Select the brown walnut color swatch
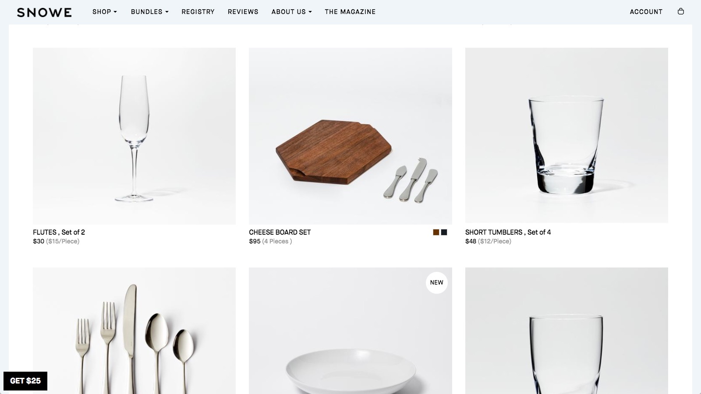Screen dimensions: 701x394 (x=436, y=232)
